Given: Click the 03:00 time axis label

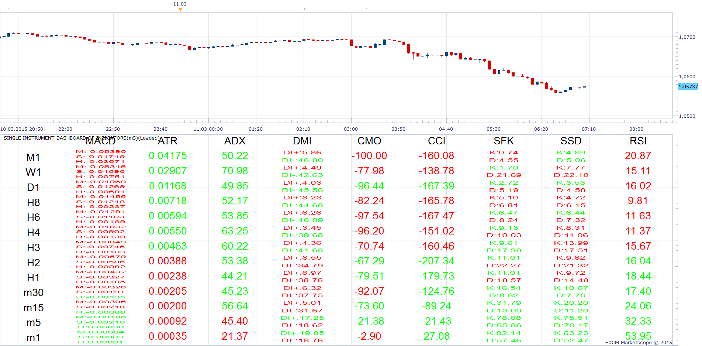Looking at the screenshot, I should 351,129.
